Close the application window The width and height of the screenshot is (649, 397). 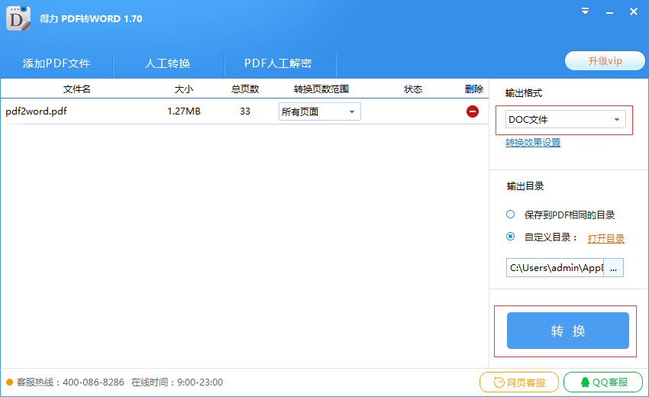633,11
